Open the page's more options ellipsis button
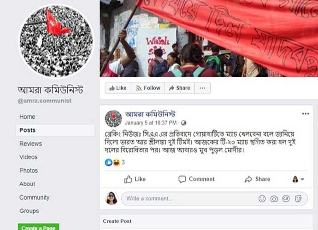 point(202,88)
